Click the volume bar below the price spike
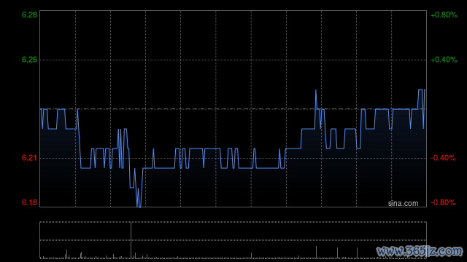This screenshot has height=262, width=467. (x=316, y=252)
